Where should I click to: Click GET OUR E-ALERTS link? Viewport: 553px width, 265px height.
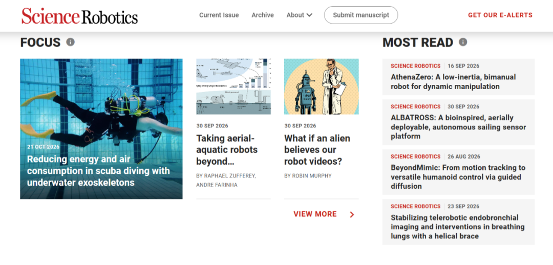click(x=500, y=15)
